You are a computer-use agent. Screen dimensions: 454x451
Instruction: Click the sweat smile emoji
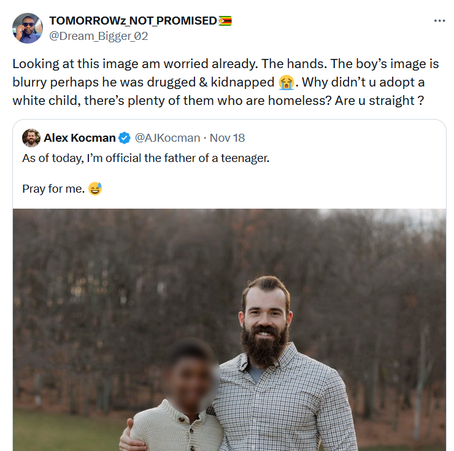[95, 188]
